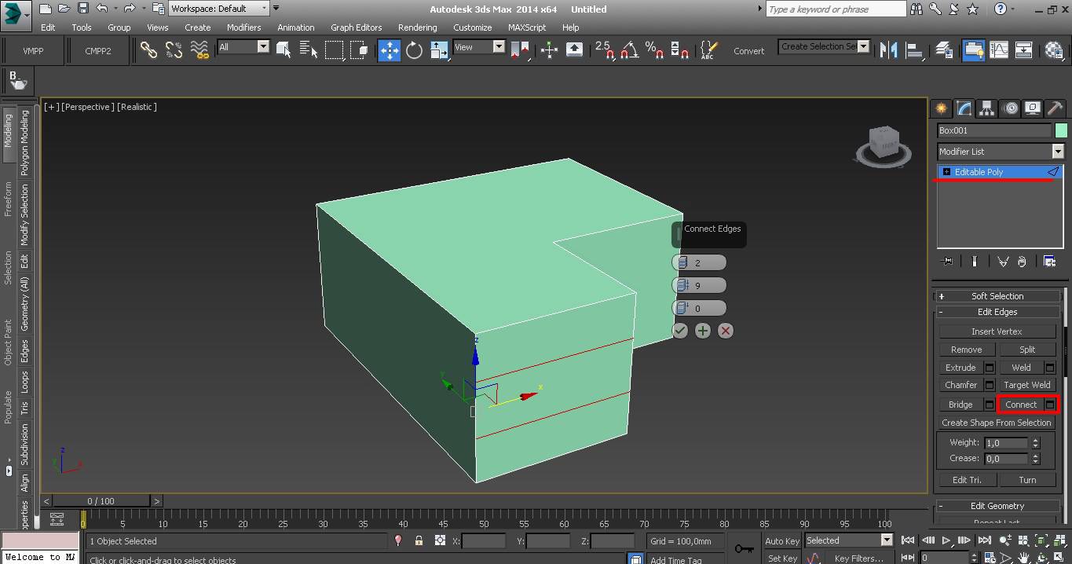Expand the Soft Selection rollout

pos(997,296)
